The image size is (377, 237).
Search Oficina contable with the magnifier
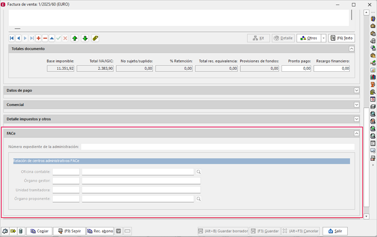199,172
